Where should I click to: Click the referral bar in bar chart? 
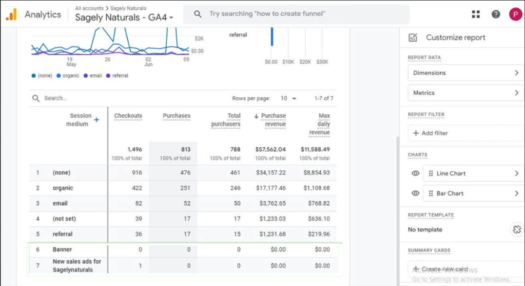(272, 36)
